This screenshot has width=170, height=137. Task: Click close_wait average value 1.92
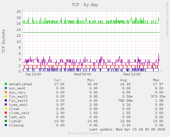tap(126, 113)
